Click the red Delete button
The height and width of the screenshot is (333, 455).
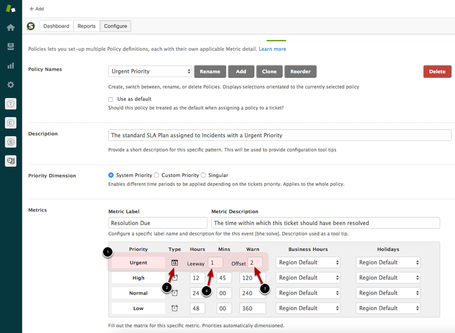pos(437,72)
